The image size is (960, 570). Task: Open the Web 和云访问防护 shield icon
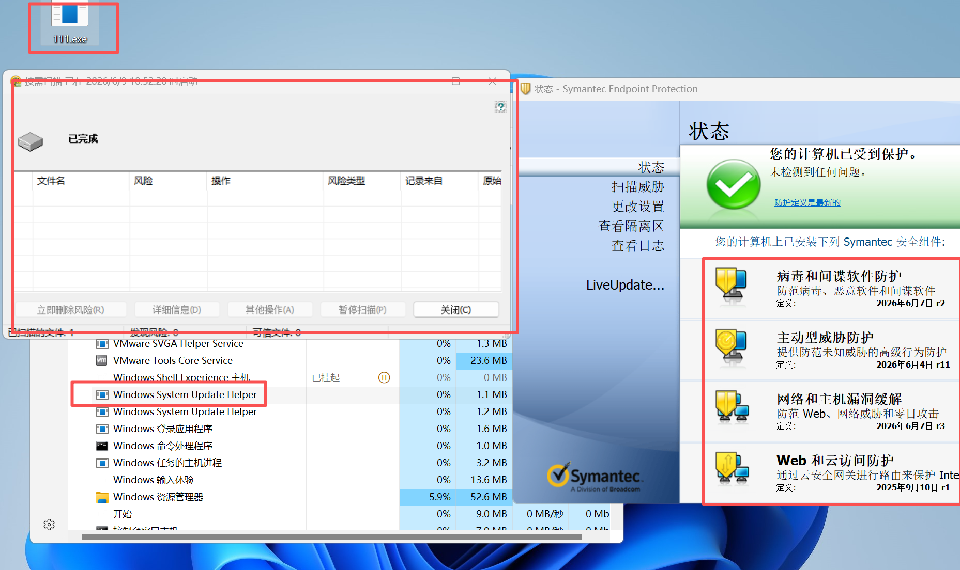click(732, 469)
